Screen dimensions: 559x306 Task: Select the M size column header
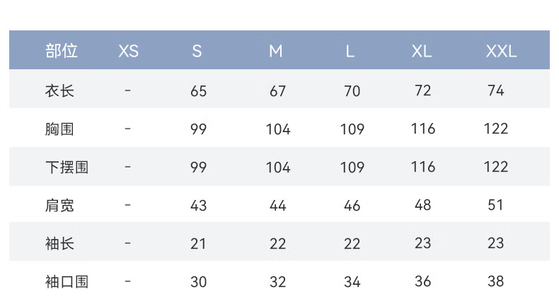click(x=276, y=51)
